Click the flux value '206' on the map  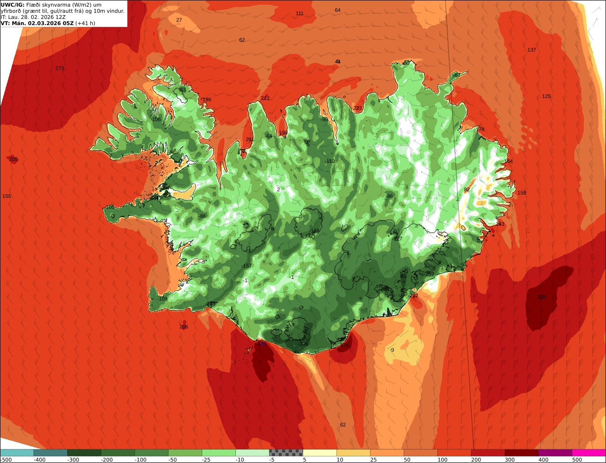(184, 327)
